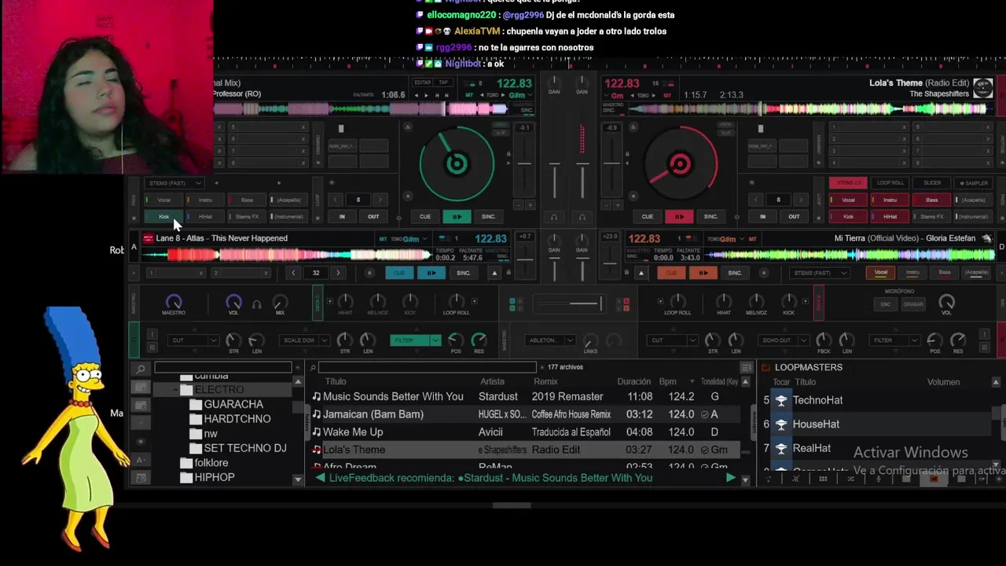Click the left arrow of the LiveFeedback recommendation bar
The height and width of the screenshot is (566, 1006).
[x=320, y=478]
